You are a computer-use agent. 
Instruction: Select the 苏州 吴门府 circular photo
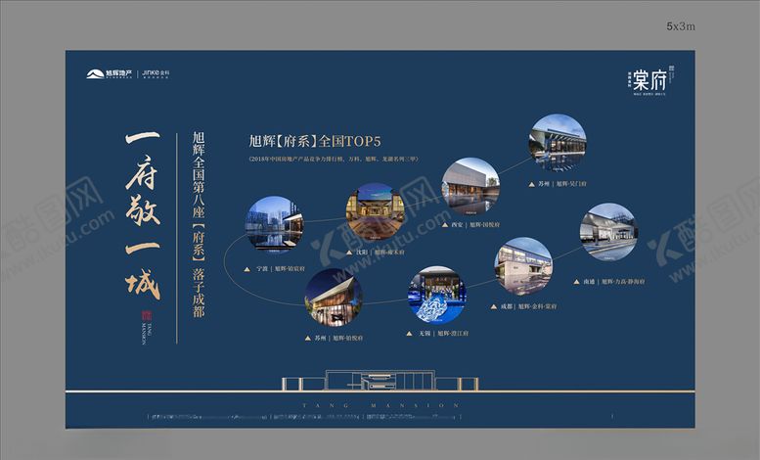pos(558,143)
